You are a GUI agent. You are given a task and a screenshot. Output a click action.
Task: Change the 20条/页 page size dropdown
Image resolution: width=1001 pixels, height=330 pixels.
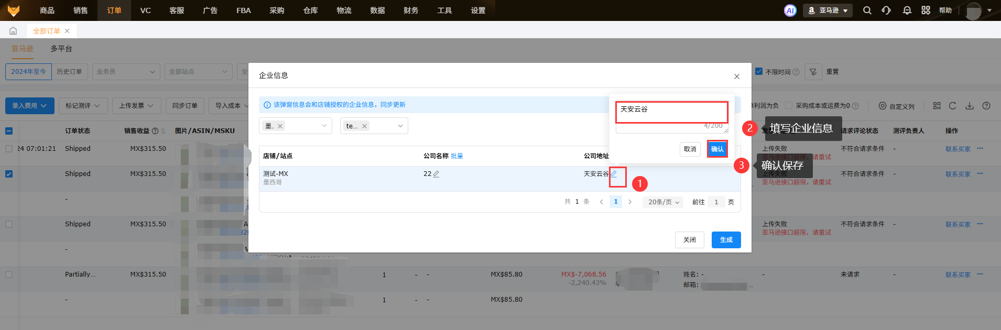click(663, 202)
